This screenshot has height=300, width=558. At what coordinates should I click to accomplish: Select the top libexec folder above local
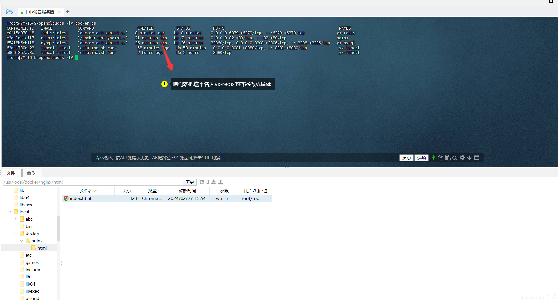pos(27,205)
